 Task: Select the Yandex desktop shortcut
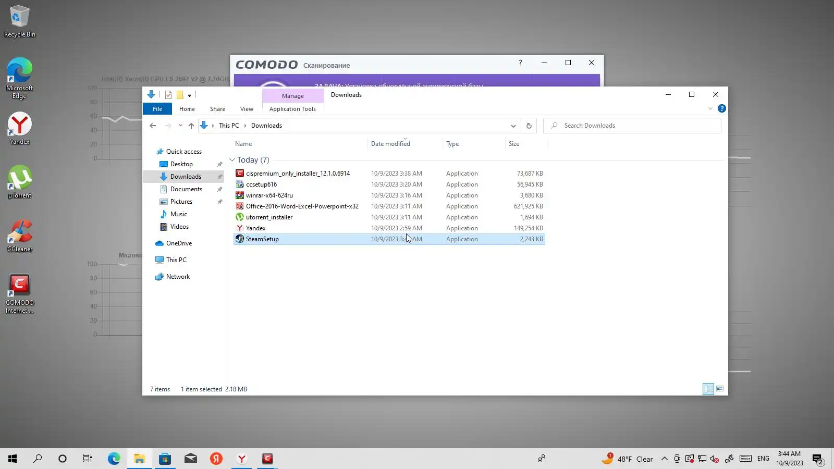(x=20, y=128)
